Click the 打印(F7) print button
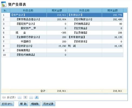 [7, 104]
